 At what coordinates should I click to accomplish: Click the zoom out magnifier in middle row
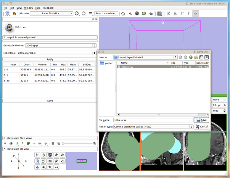click(x=56, y=161)
